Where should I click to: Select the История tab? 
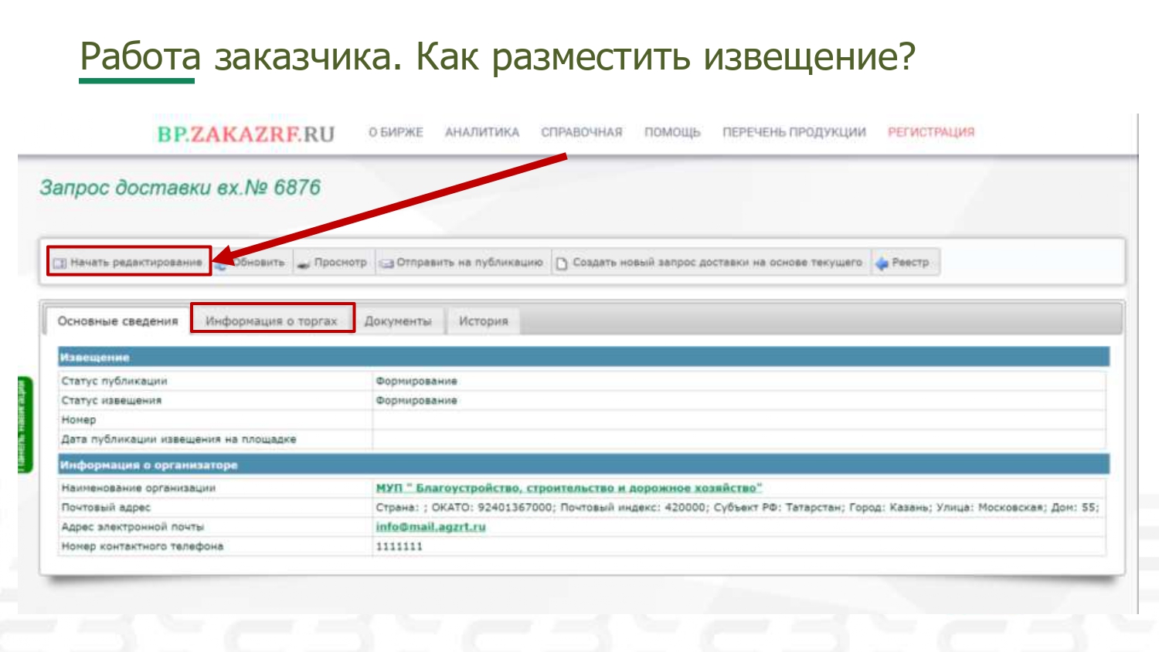tap(483, 321)
